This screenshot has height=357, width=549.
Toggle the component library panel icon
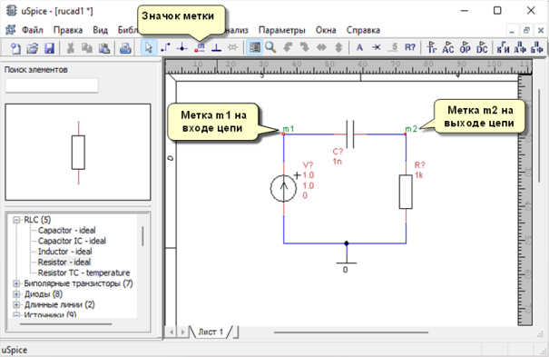coord(255,47)
